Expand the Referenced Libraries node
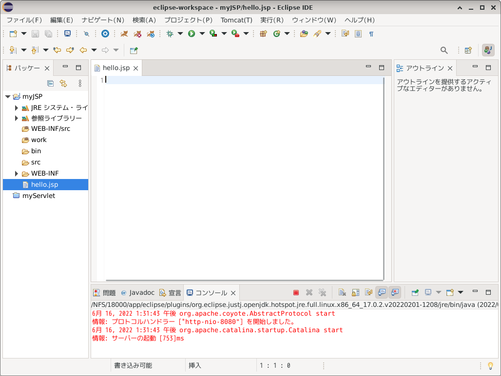501x376 pixels. 16,118
